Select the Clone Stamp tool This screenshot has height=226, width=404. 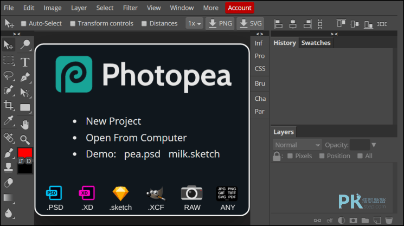(9, 167)
